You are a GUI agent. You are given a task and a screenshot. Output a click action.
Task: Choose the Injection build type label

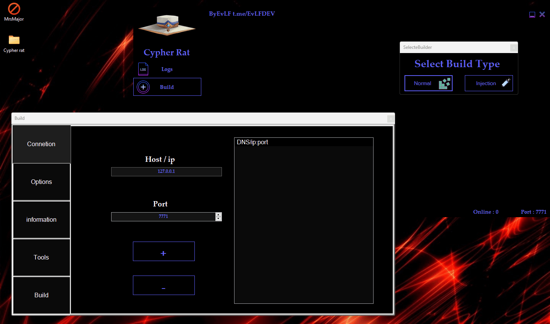486,83
